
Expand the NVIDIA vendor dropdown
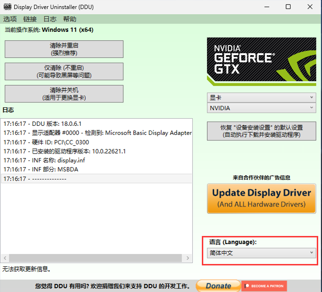[x=261, y=108]
